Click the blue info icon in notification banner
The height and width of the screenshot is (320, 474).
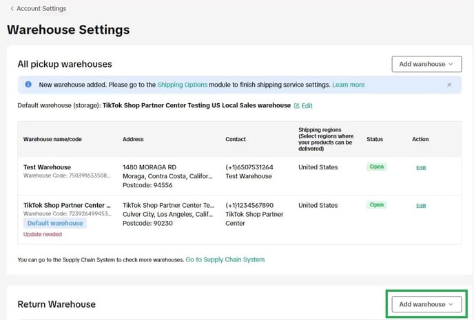pyautogui.click(x=28, y=85)
